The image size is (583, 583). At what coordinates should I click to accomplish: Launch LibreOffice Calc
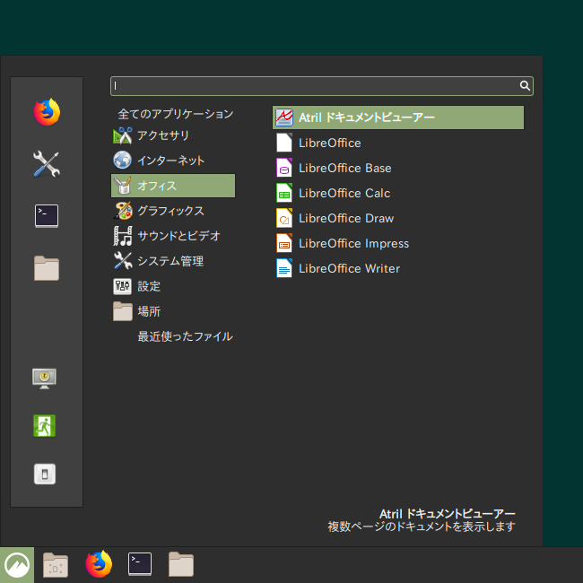coord(398,193)
